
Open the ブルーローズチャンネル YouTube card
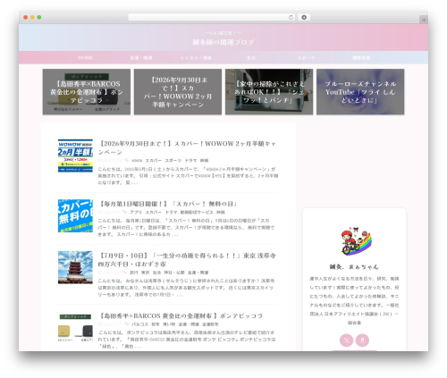(360, 92)
